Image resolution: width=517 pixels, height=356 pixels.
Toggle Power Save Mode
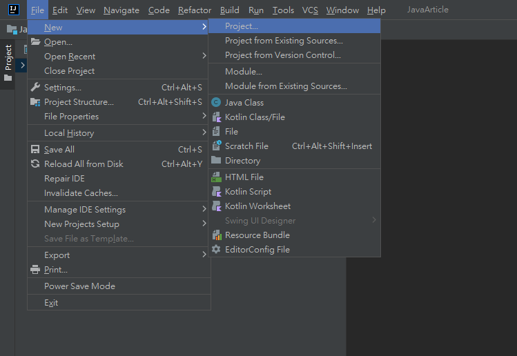pyautogui.click(x=119, y=286)
